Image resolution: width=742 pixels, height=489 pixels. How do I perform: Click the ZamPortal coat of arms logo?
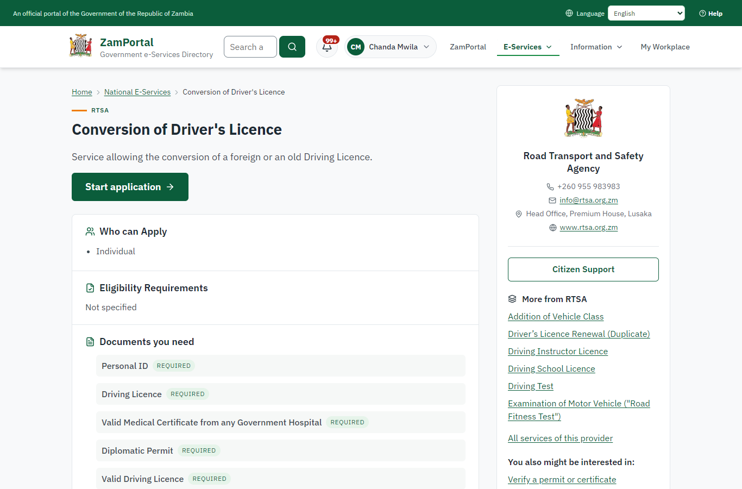(81, 46)
